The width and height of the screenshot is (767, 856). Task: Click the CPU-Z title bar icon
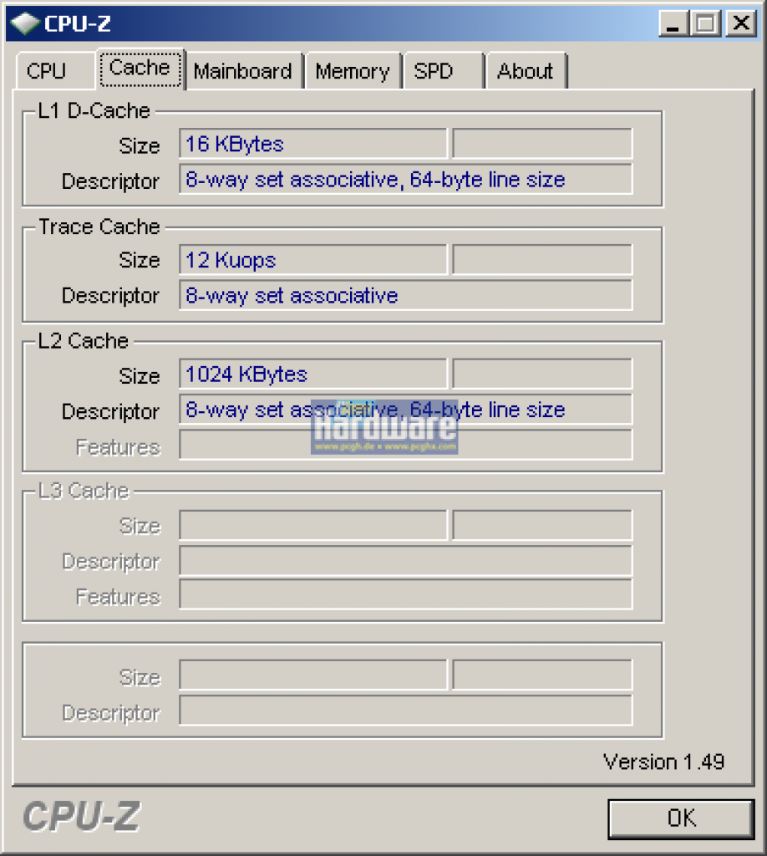coord(25,23)
